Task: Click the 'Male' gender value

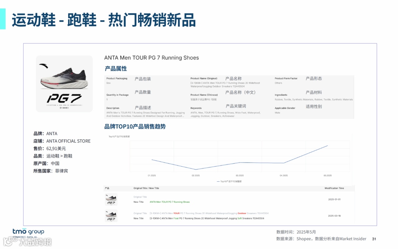Action: click(x=277, y=113)
